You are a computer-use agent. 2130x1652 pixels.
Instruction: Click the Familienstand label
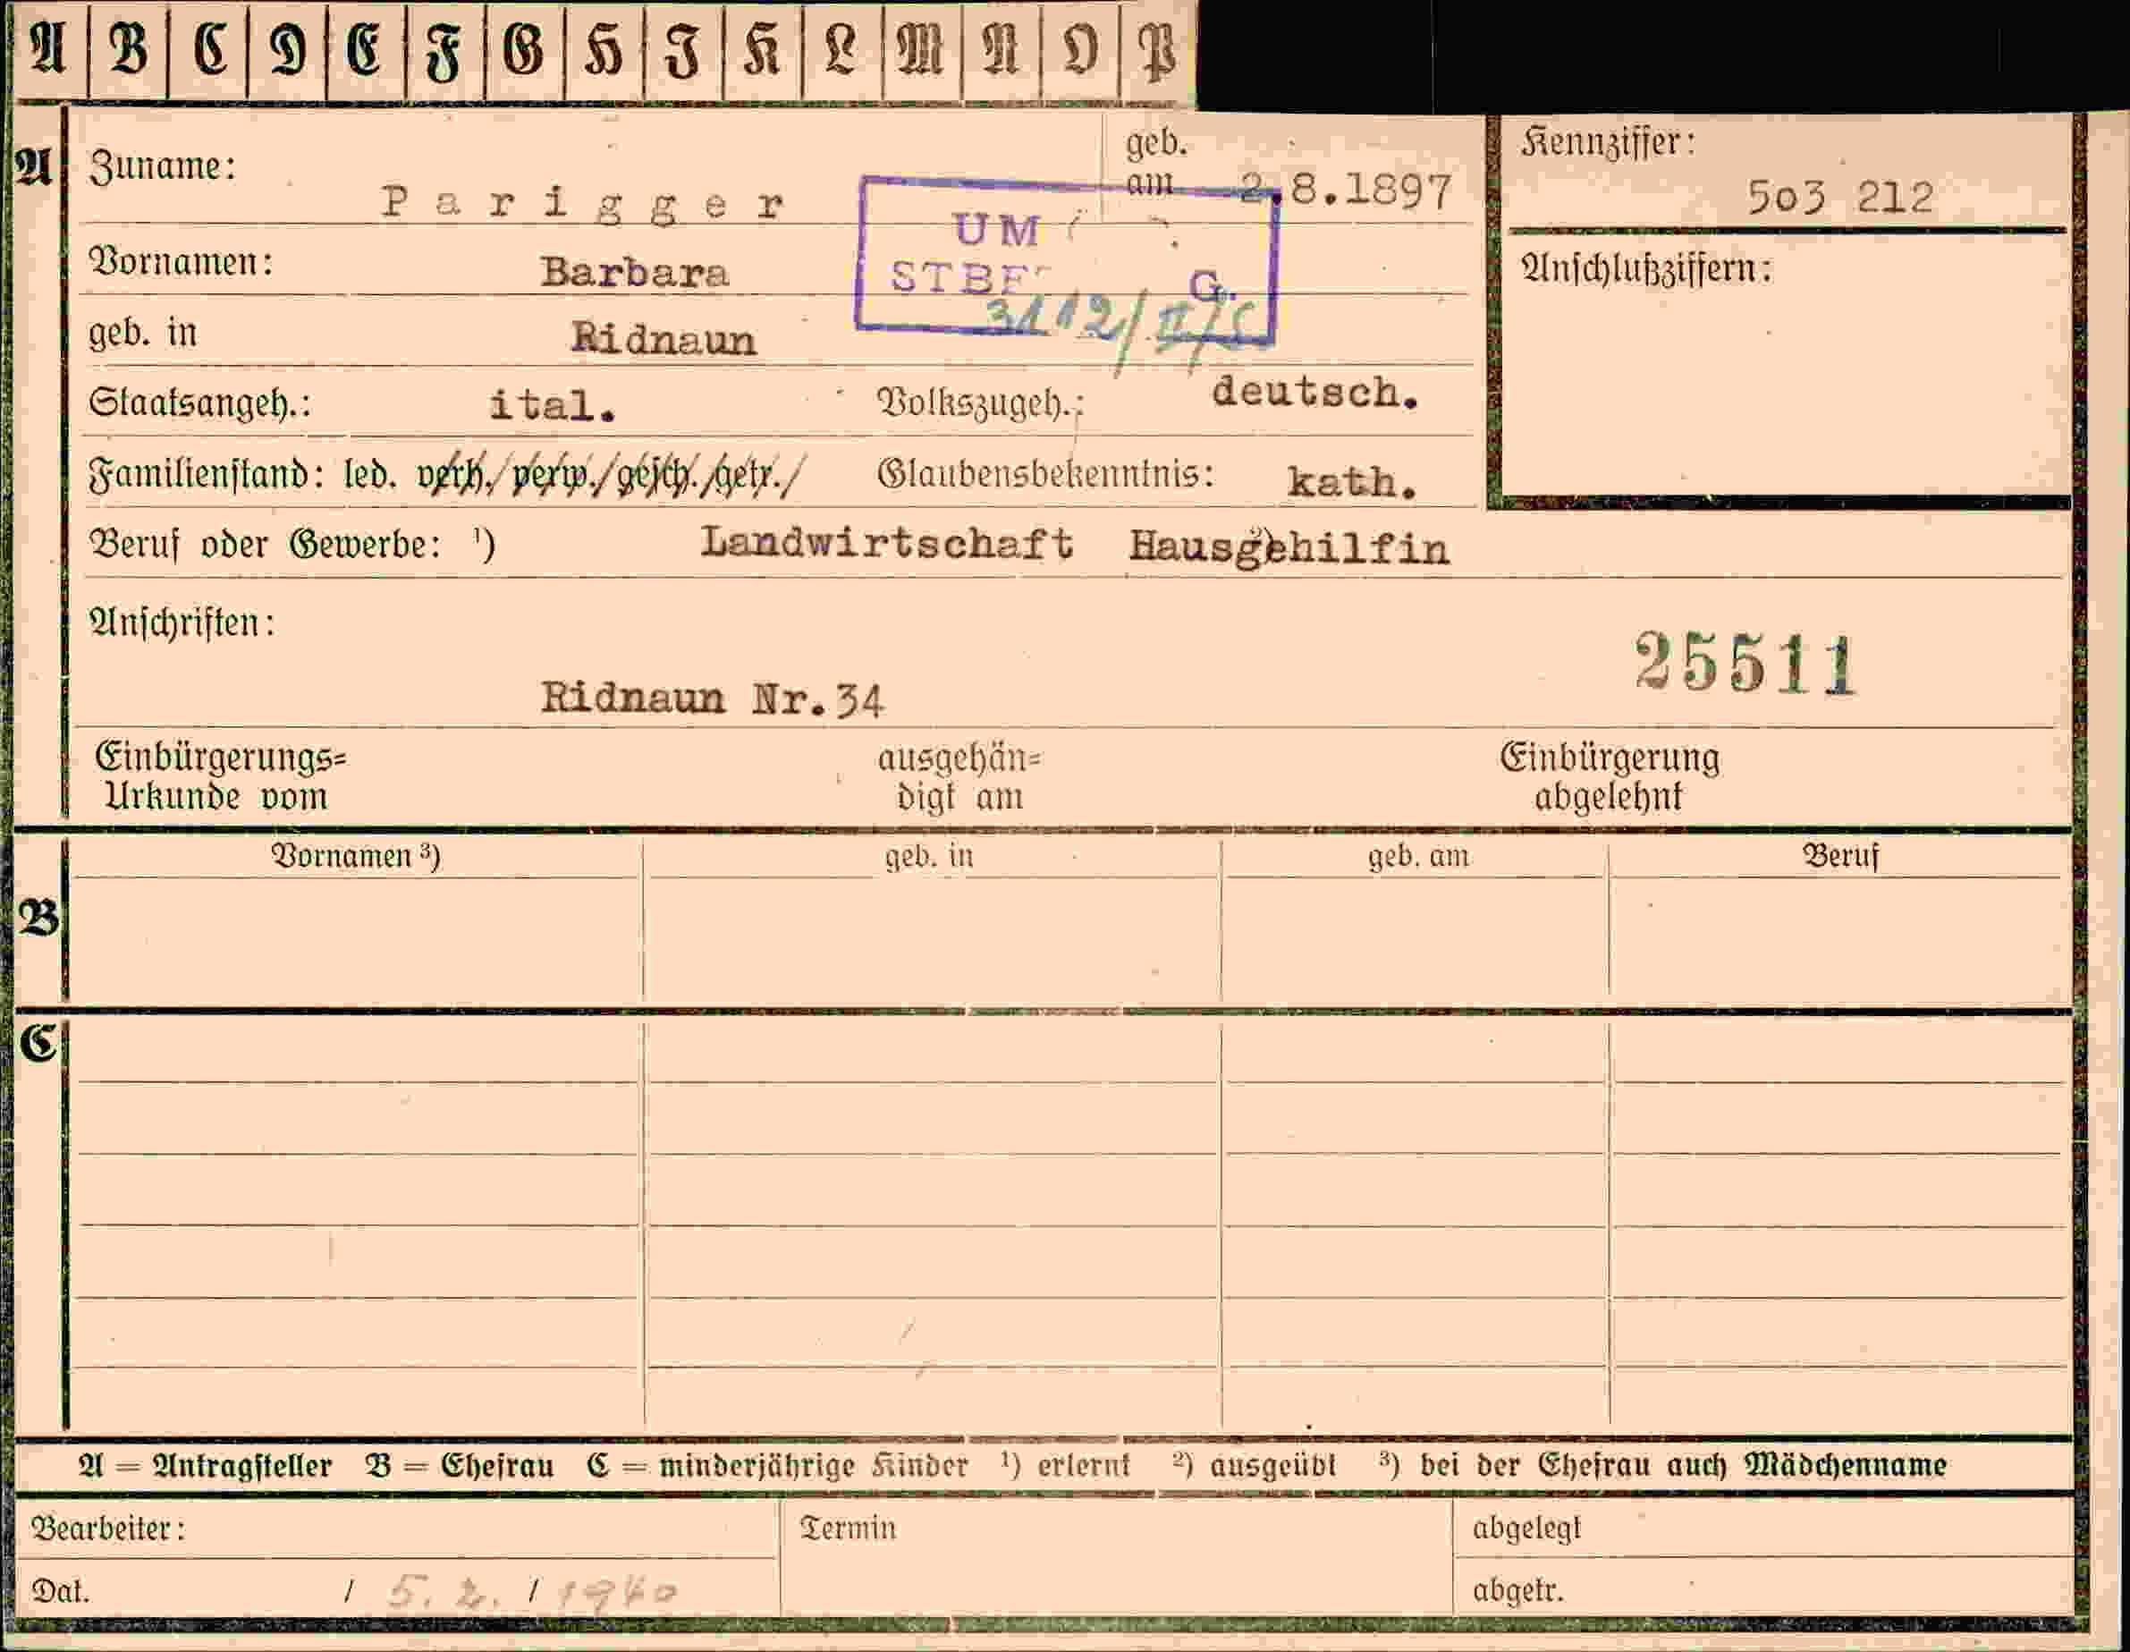[206, 475]
